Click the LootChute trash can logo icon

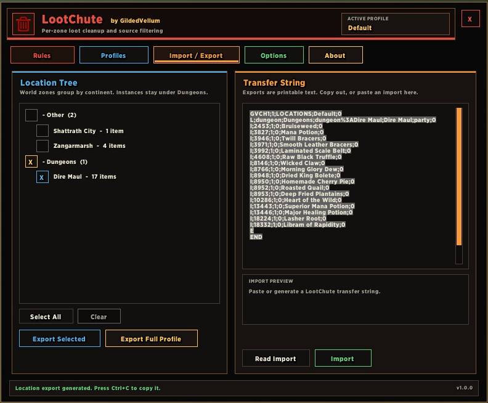click(x=23, y=24)
